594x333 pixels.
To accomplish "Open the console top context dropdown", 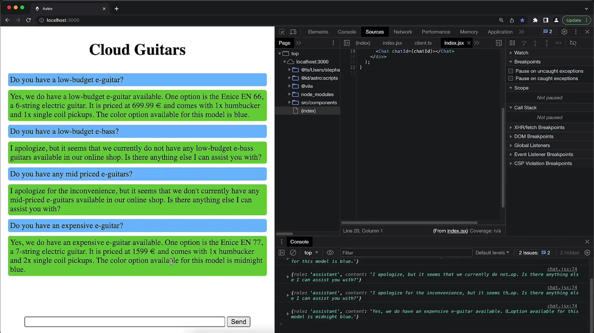I will 311,253.
